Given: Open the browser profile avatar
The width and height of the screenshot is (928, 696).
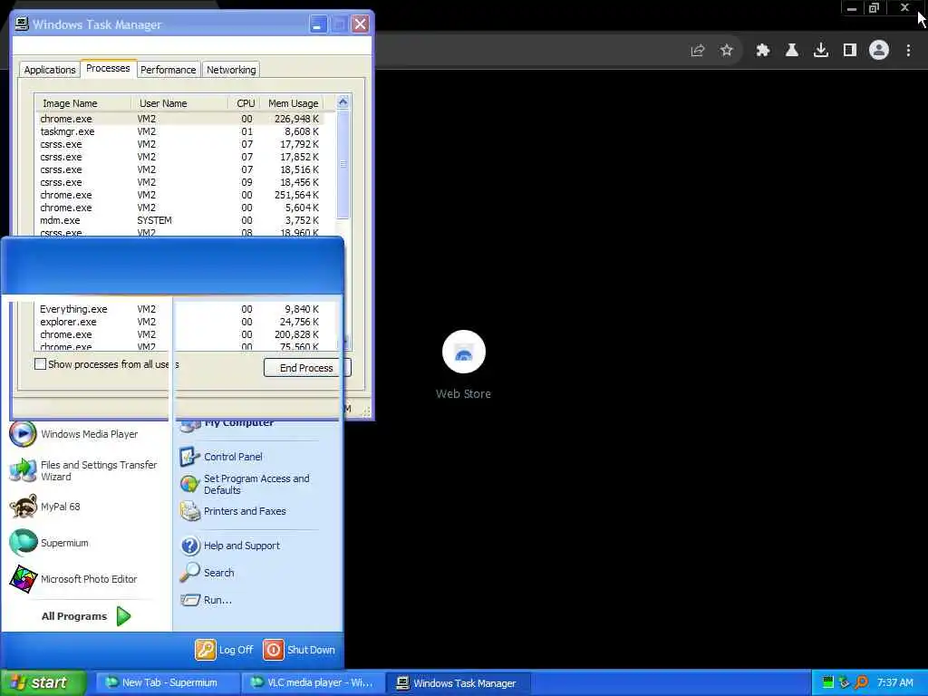Looking at the screenshot, I should (x=879, y=51).
